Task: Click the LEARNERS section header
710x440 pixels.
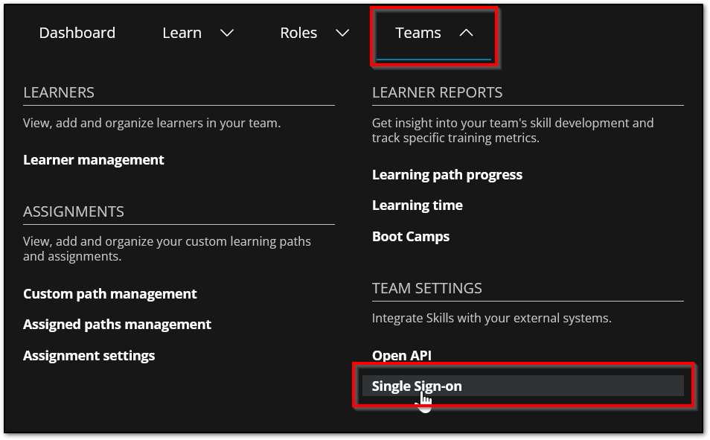Action: (57, 92)
